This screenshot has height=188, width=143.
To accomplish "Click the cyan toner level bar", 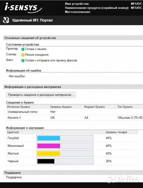I will [x=65, y=138].
